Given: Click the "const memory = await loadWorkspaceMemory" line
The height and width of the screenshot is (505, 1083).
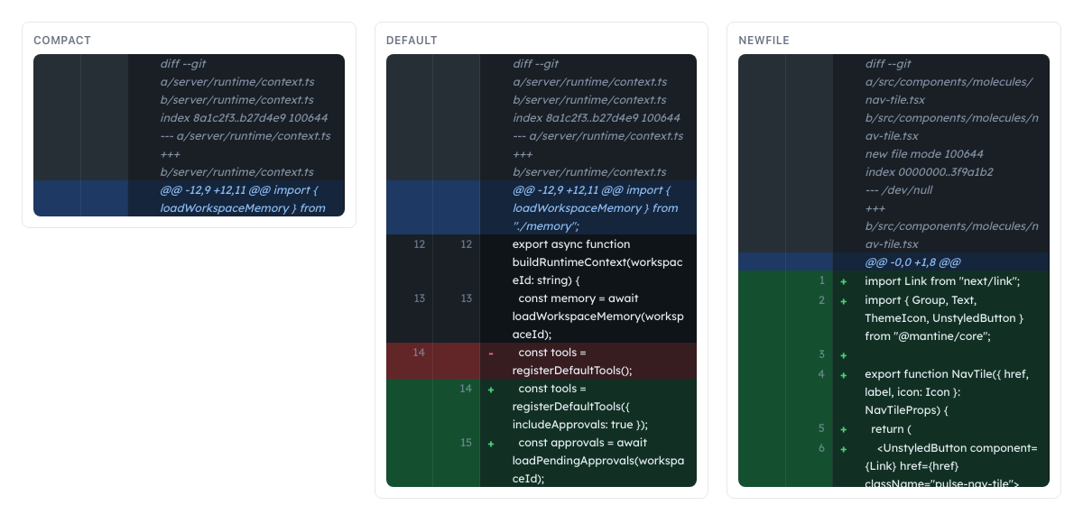Looking at the screenshot, I should [x=541, y=316].
